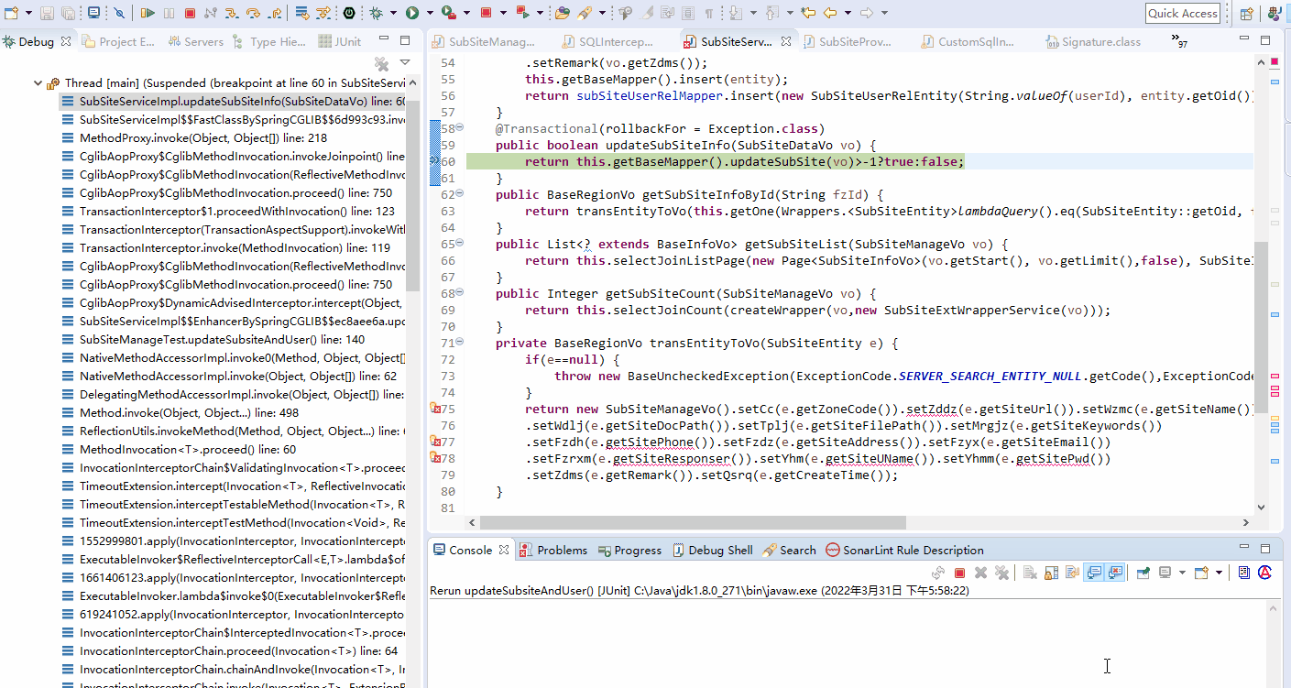Open the Debug view menu dropdown
The width and height of the screenshot is (1291, 688).
pyautogui.click(x=405, y=63)
